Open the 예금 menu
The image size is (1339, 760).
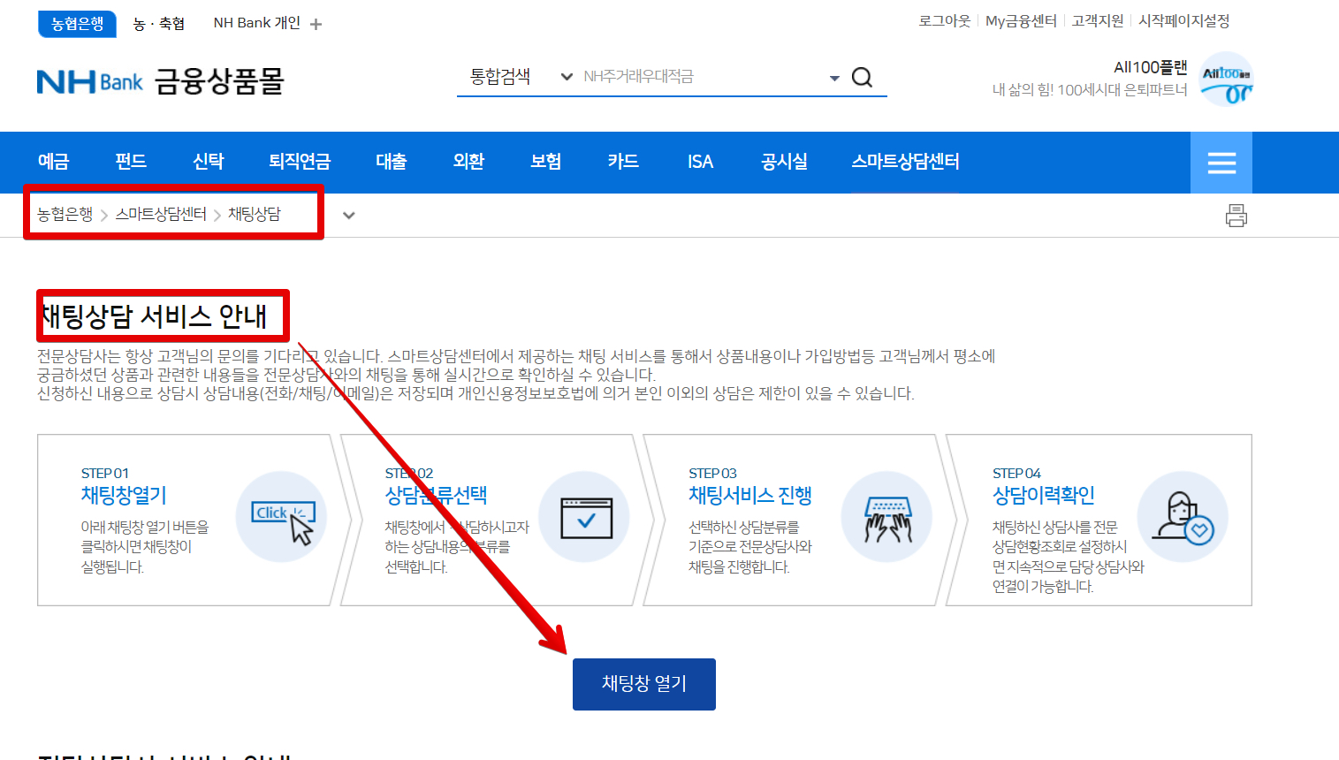tap(53, 162)
